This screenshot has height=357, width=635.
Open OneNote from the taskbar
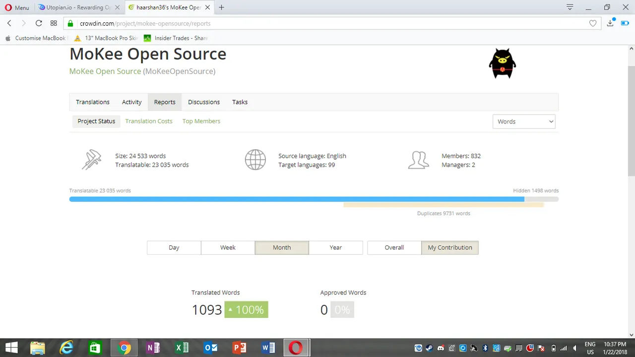tap(153, 348)
